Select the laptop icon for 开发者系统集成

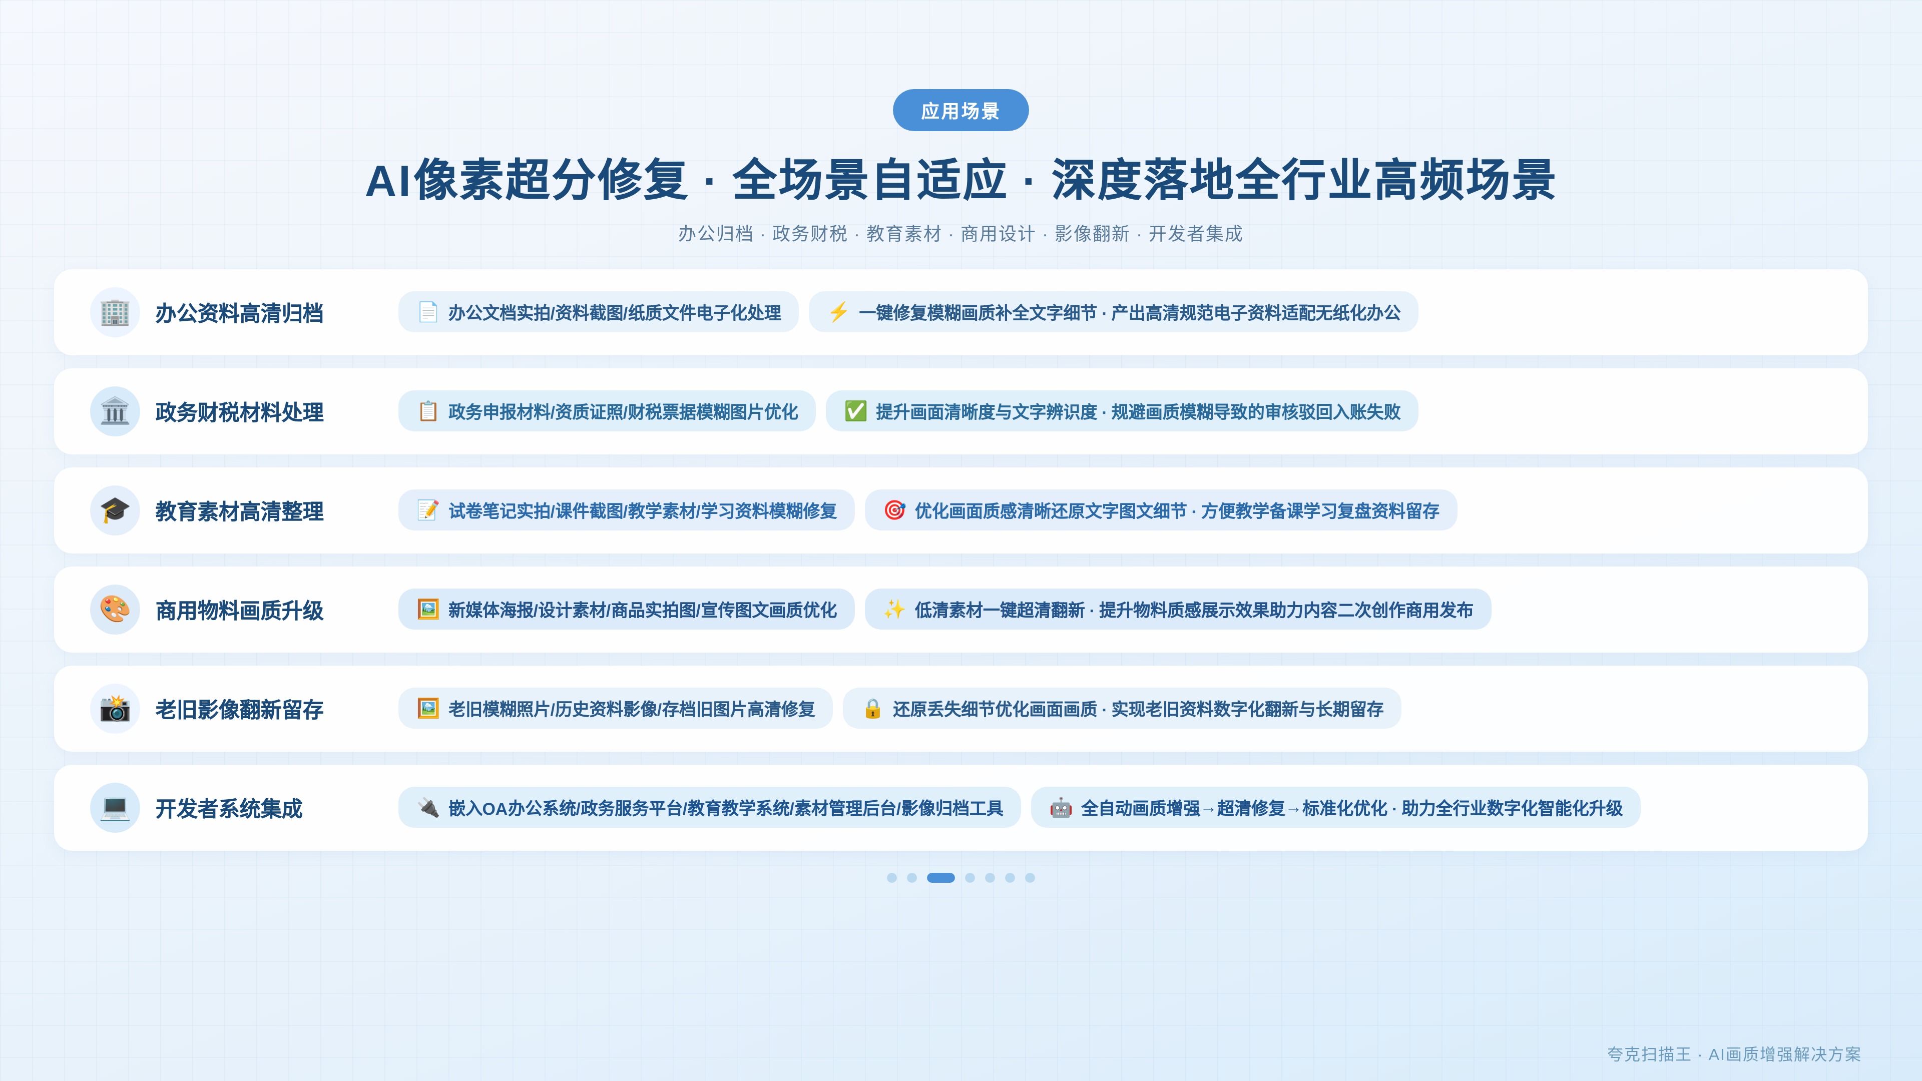(x=115, y=808)
